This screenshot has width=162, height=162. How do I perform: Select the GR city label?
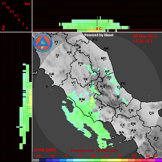pos(52,74)
